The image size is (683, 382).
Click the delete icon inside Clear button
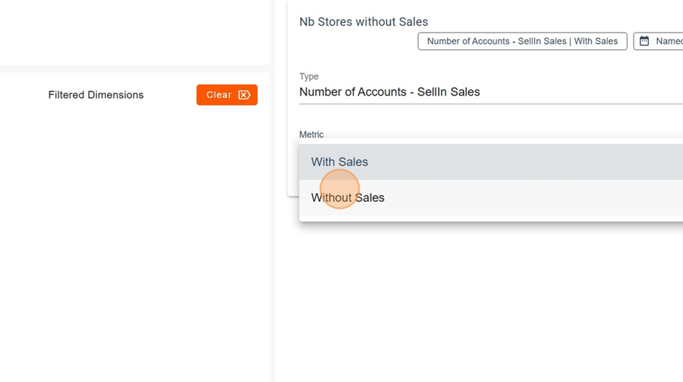(x=244, y=95)
